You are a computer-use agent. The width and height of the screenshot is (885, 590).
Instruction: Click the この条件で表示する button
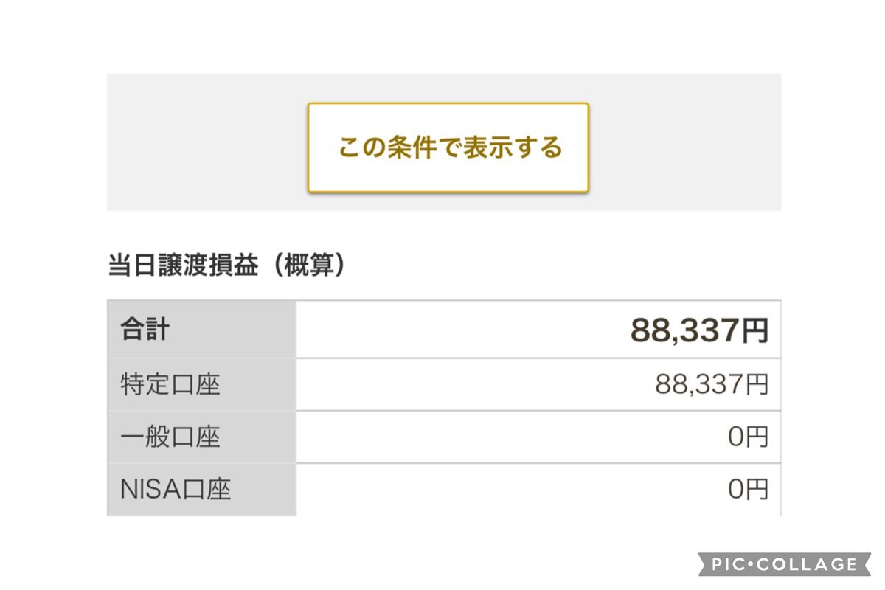click(x=448, y=147)
